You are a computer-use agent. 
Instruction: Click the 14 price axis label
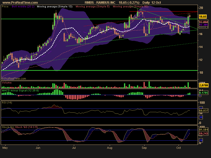(201, 47)
